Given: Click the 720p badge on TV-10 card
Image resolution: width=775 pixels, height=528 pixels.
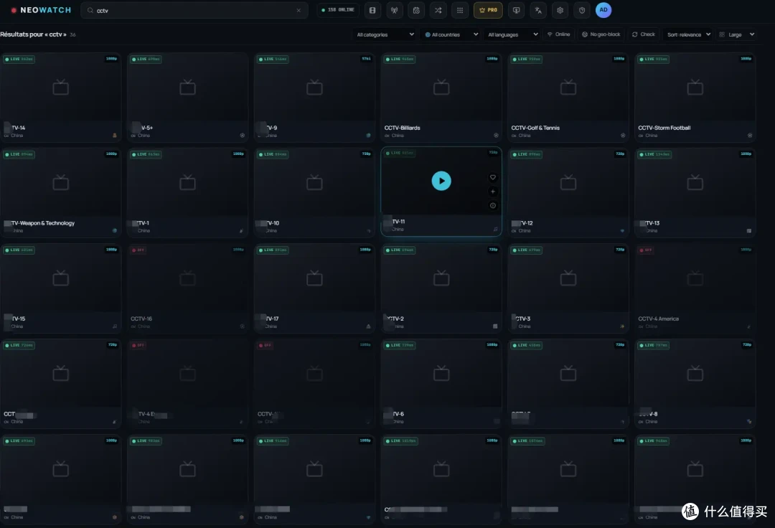Looking at the screenshot, I should pos(366,154).
